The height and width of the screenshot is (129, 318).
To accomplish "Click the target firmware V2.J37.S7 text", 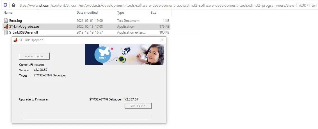I will [x=131, y=99].
